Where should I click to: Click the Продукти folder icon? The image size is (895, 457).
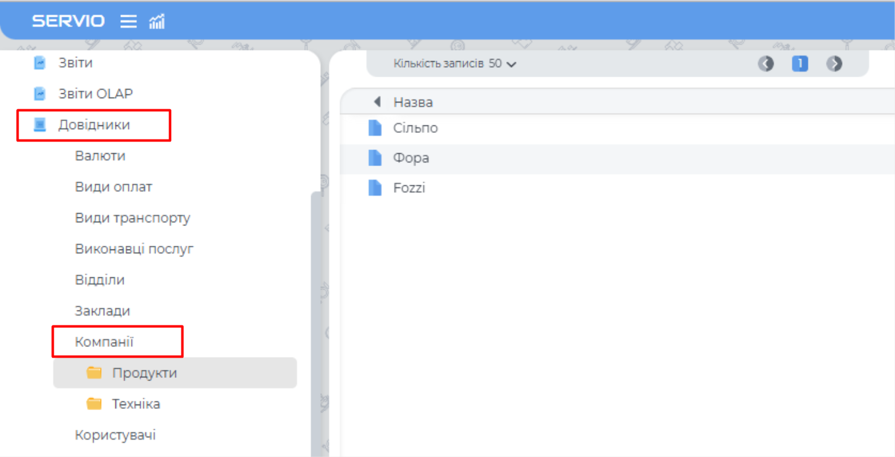point(94,373)
